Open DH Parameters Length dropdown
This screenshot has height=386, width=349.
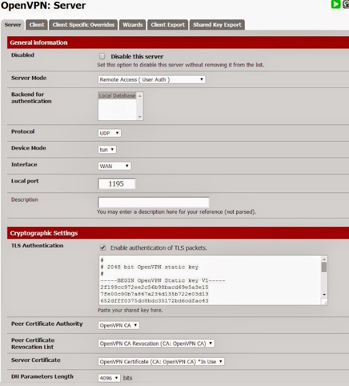(x=109, y=378)
